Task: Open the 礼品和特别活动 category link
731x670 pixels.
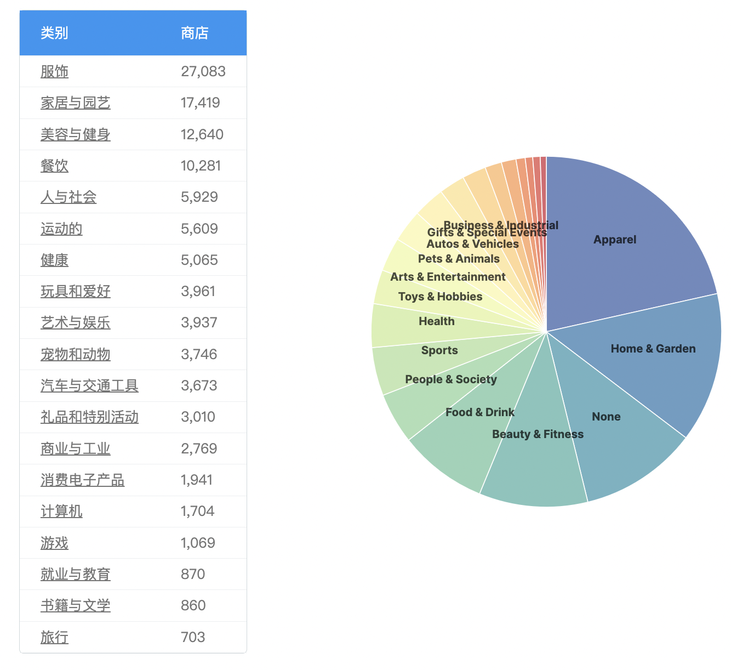Action: point(89,417)
